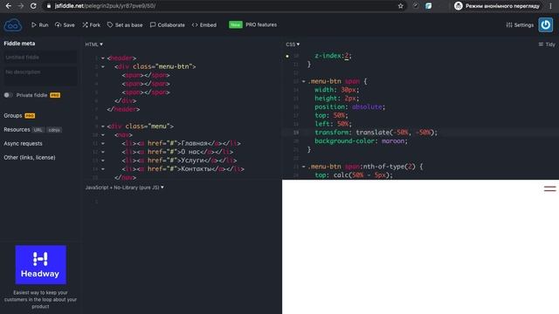Run the fiddle code
The width and height of the screenshot is (559, 314).
point(39,25)
